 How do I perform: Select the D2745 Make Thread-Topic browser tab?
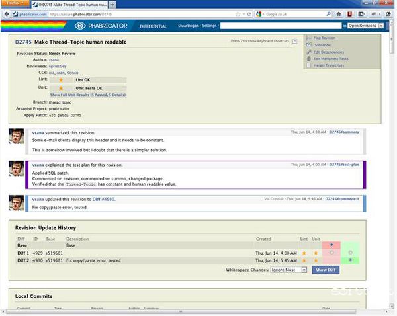pos(69,5)
